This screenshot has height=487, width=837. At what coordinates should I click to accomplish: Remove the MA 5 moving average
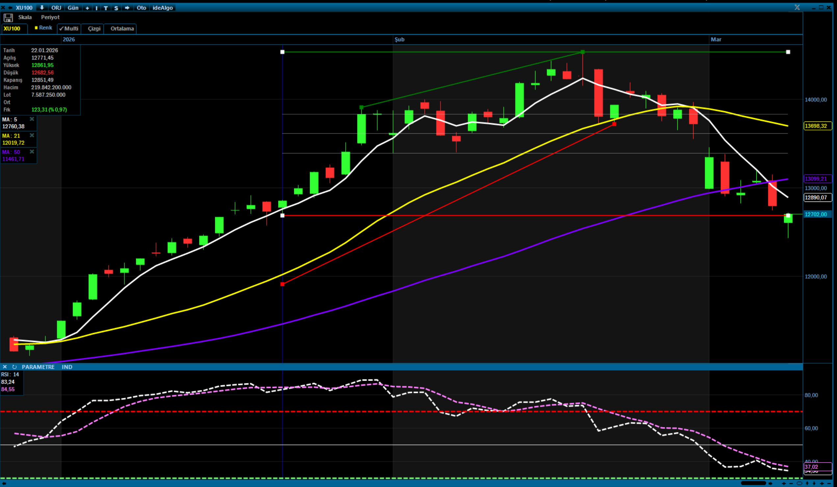(x=32, y=119)
